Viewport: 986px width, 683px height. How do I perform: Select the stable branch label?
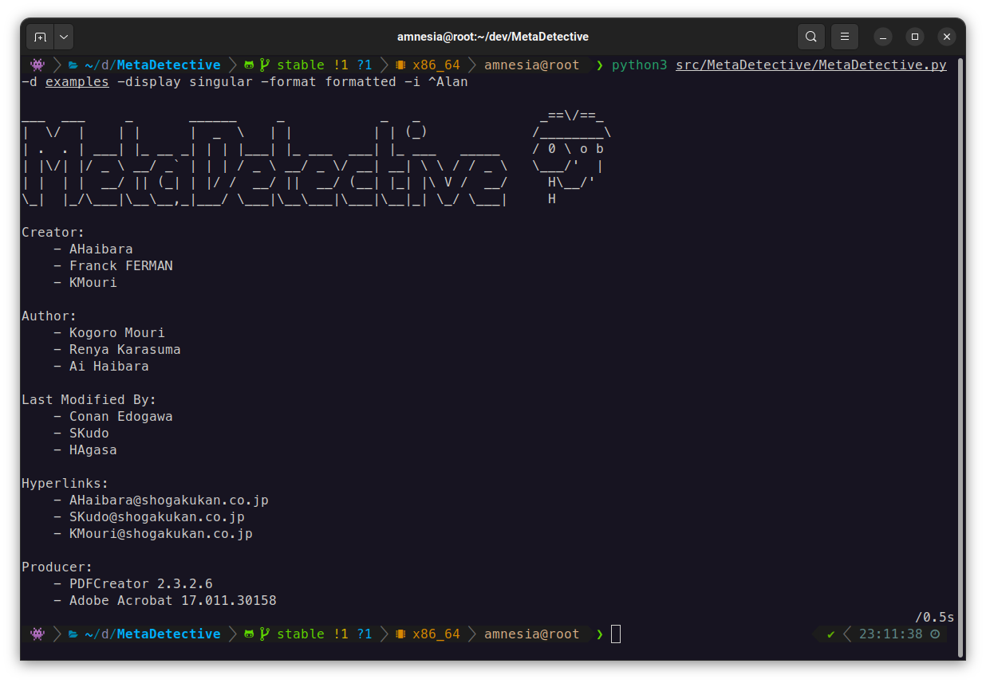tap(301, 65)
